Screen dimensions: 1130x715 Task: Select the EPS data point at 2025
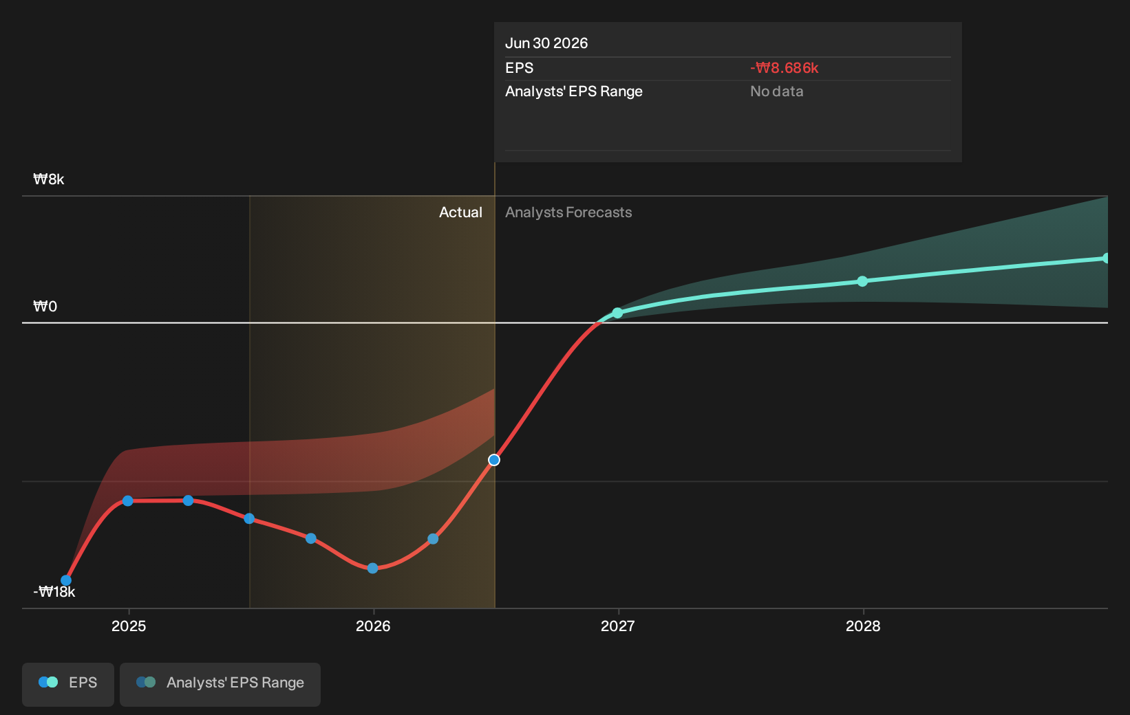[x=128, y=500]
